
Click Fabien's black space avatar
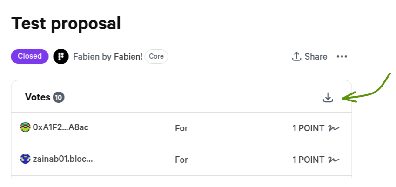pos(61,57)
